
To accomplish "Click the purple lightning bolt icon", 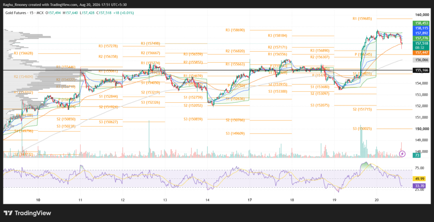I will click(x=403, y=153).
